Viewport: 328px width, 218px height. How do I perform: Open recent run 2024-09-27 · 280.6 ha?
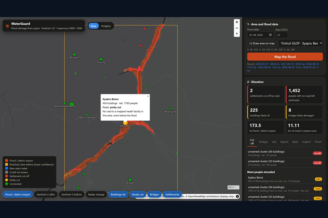pos(267,64)
